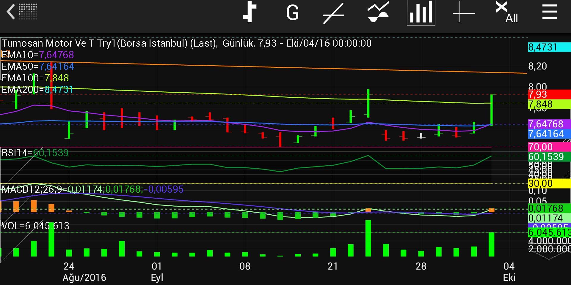Tap the back arrow icon

click(11, 12)
